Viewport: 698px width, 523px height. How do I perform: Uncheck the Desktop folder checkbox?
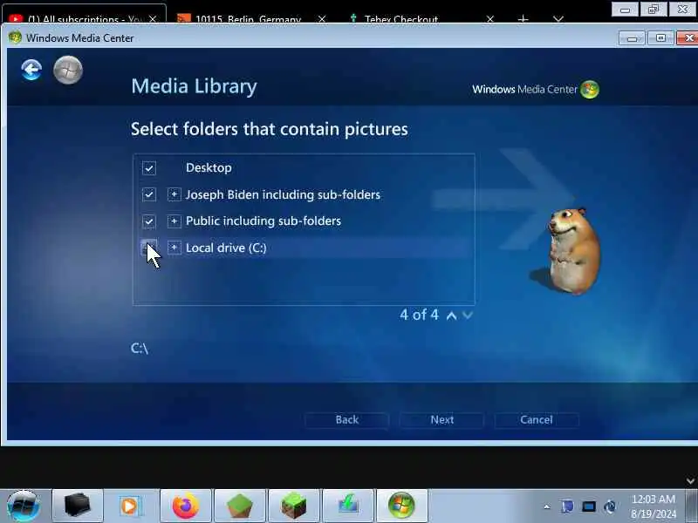click(148, 168)
